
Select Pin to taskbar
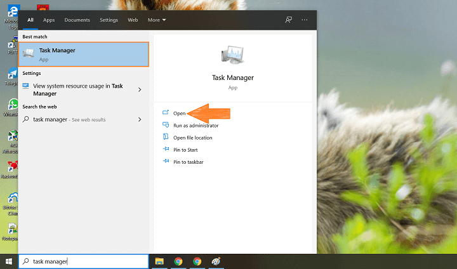189,162
